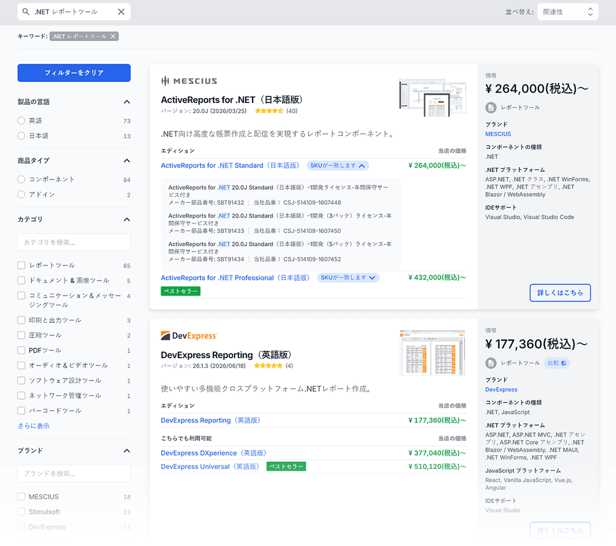Screen dimensions: 616x546
Task: Select the コンポーネント product type radio
Action: click(x=21, y=179)
